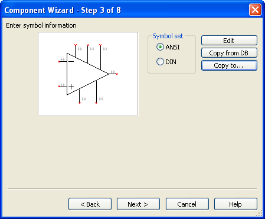Cancel the Component Wizard
265x219 pixels.
[187, 204]
